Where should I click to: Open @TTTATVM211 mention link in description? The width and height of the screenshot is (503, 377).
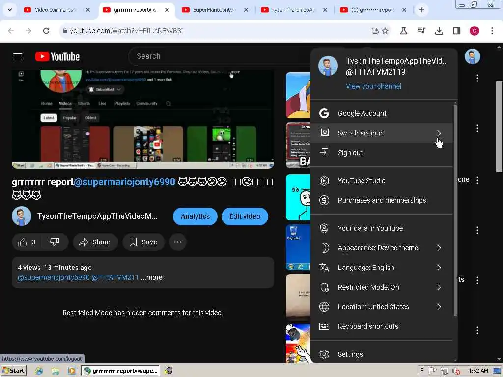tap(115, 277)
